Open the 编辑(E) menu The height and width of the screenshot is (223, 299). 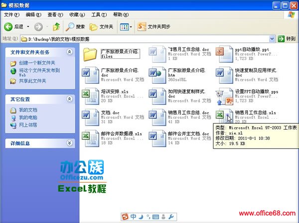click(x=33, y=14)
